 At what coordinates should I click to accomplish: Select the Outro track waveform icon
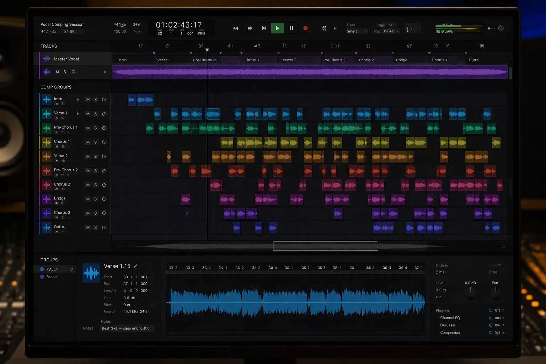tap(47, 227)
